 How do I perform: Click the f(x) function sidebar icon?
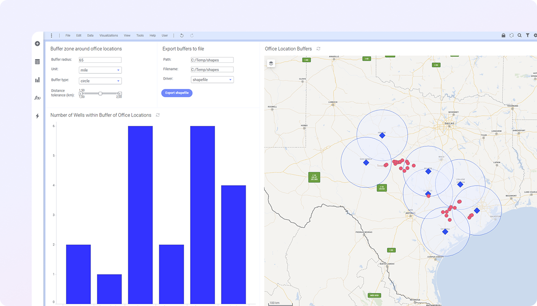[x=37, y=98]
